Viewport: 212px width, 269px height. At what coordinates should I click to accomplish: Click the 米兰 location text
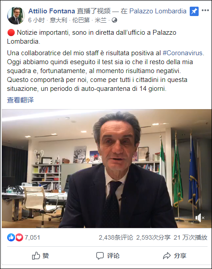tap(101, 20)
